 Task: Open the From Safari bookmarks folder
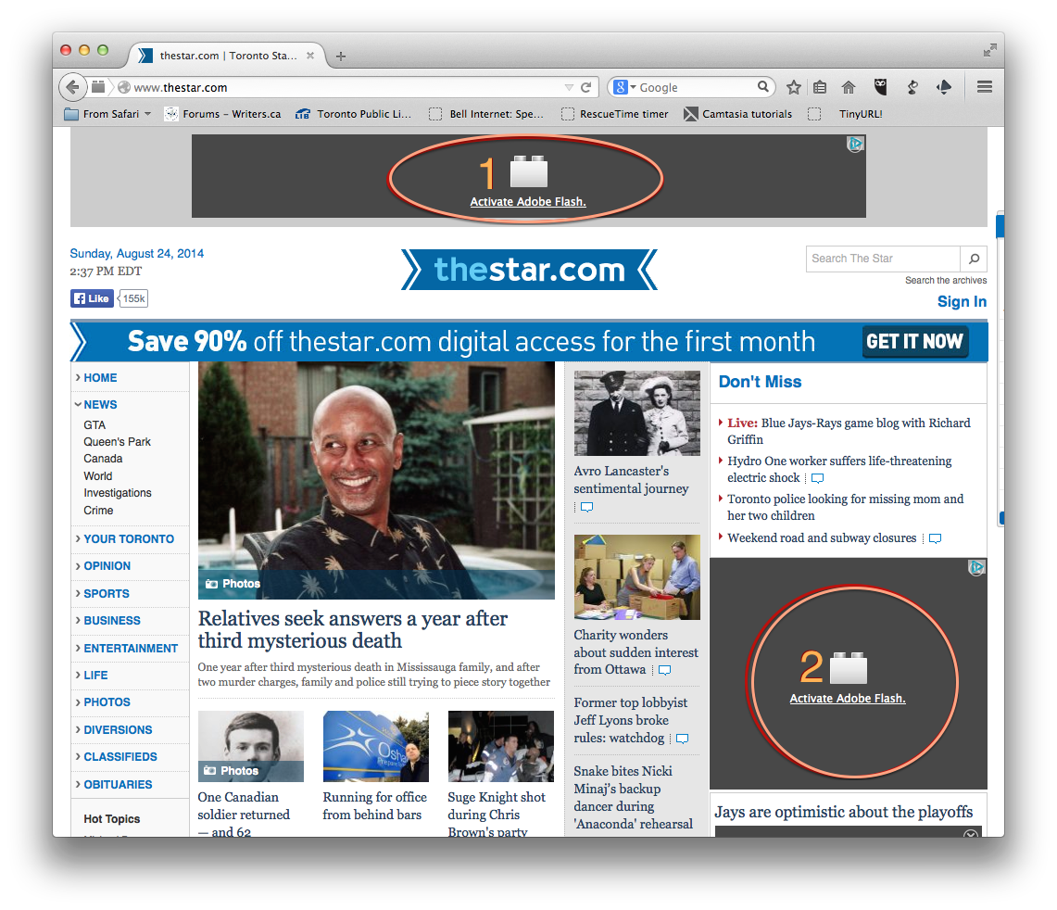(107, 114)
